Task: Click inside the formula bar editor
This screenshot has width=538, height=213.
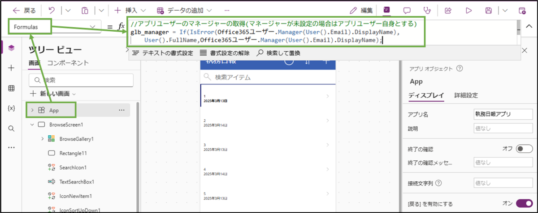Action: pos(323,32)
